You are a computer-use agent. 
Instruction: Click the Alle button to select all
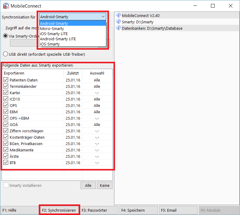click(88, 185)
